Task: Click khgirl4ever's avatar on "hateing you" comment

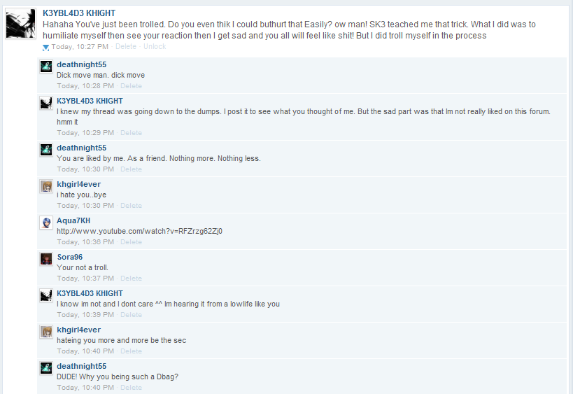Action: click(x=46, y=332)
